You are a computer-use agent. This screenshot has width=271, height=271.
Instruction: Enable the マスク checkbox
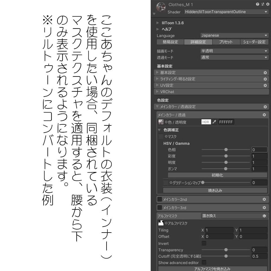pos(160,136)
